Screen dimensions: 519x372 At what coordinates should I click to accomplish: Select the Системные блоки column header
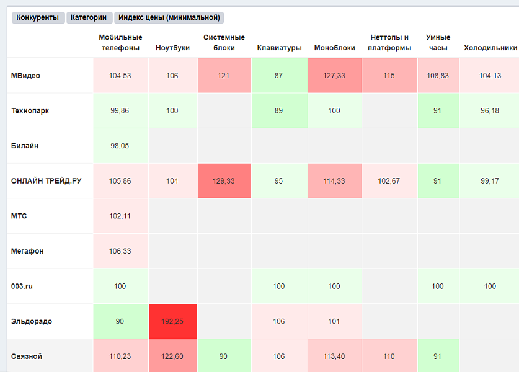(x=224, y=43)
